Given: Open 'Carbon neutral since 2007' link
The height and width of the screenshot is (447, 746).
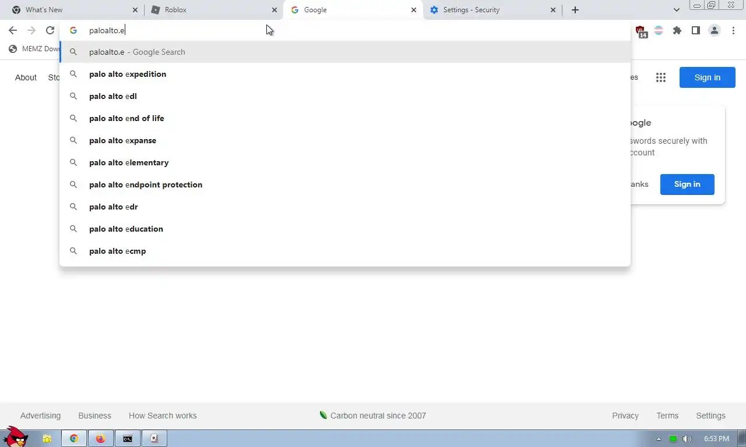Looking at the screenshot, I should click(x=372, y=416).
